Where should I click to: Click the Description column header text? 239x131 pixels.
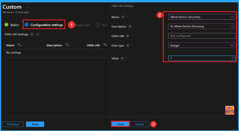[54, 45]
